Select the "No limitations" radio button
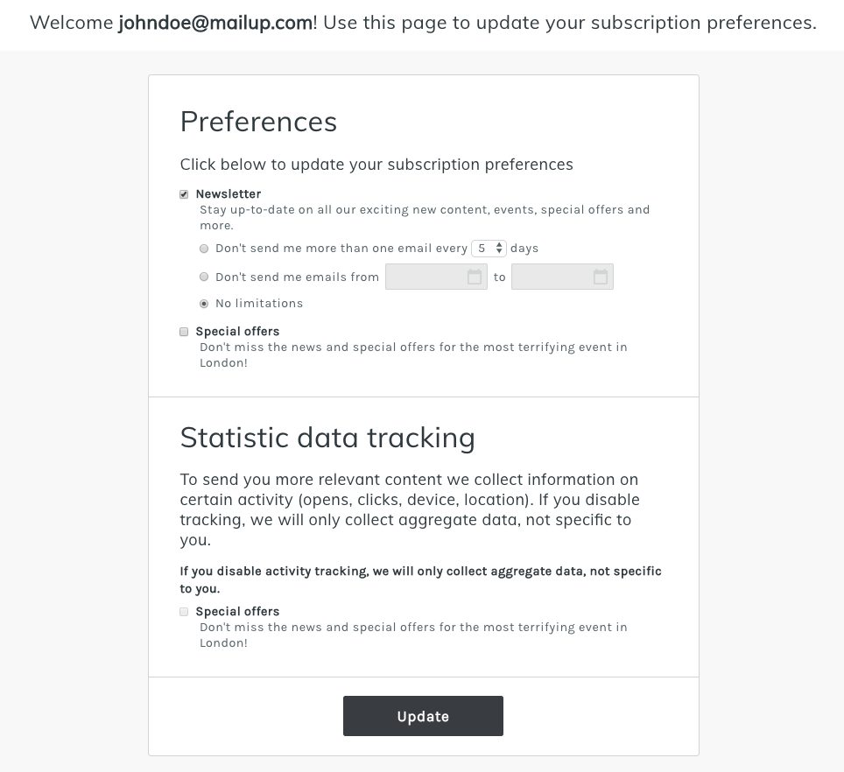 pyautogui.click(x=204, y=304)
